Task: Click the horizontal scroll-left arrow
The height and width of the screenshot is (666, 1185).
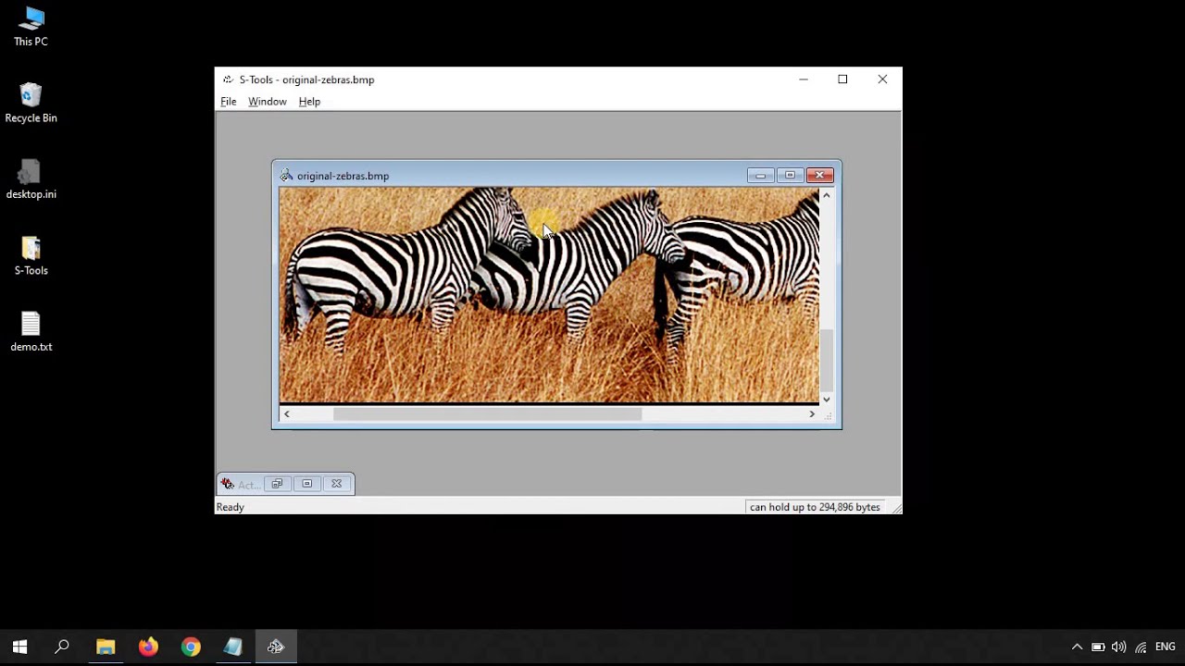Action: coord(287,414)
